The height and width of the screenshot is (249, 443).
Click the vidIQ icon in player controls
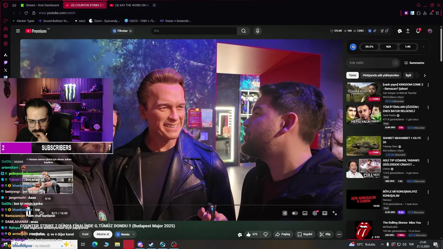[285, 213]
